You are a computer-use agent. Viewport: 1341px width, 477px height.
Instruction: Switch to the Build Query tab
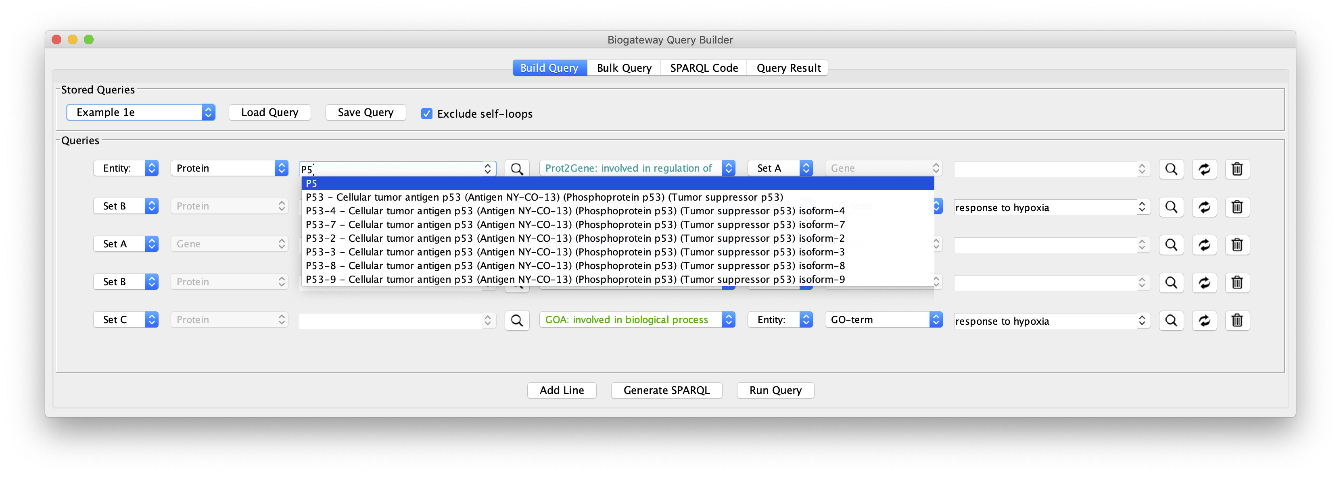click(x=549, y=68)
